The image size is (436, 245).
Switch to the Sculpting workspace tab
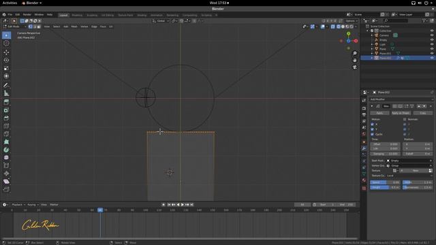tap(92, 15)
